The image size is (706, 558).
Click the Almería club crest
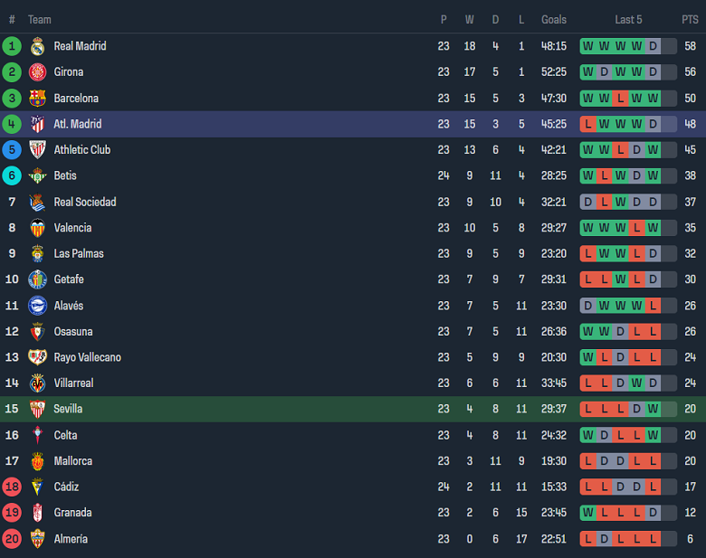37,539
